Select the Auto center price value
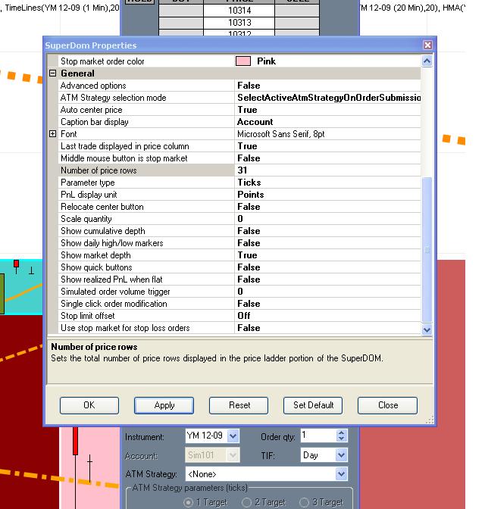The height and width of the screenshot is (509, 485). [x=327, y=110]
